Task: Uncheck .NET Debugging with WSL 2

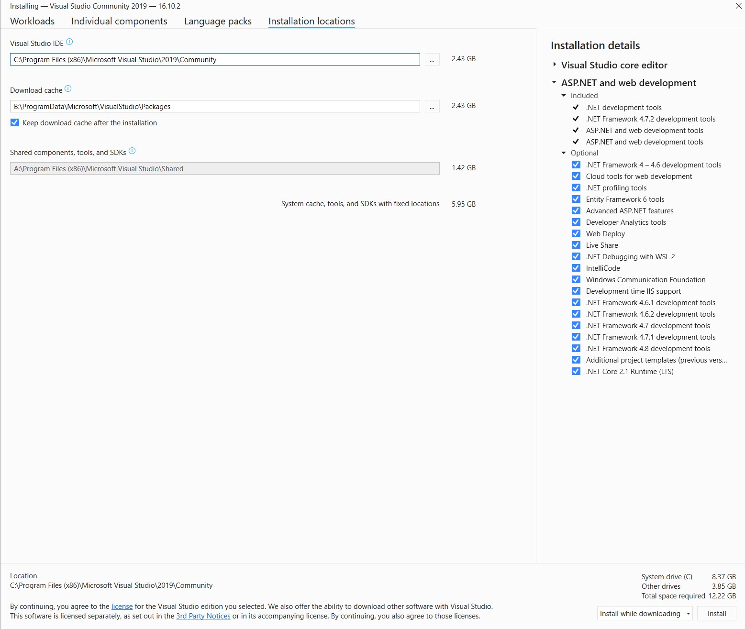Action: click(576, 256)
